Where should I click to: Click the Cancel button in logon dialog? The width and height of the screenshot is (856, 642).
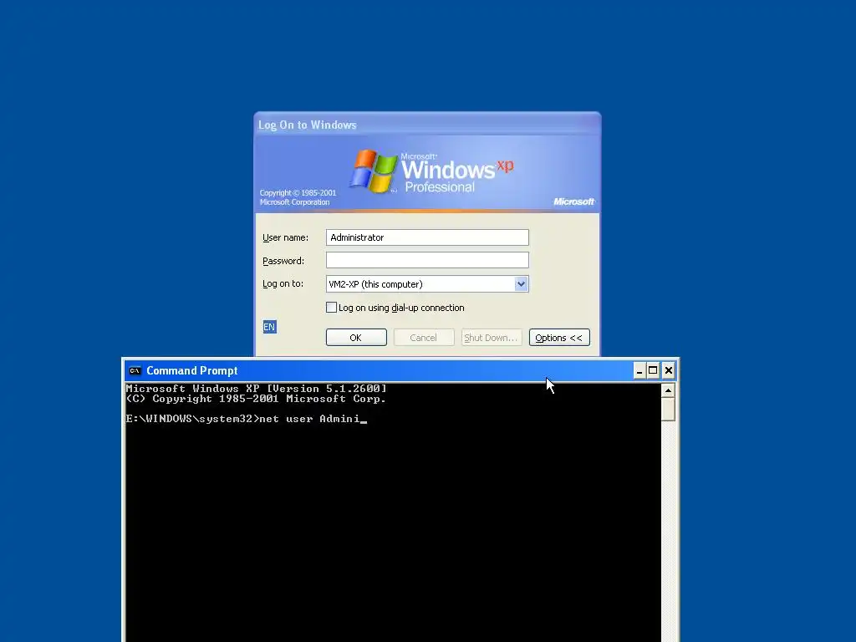pyautogui.click(x=424, y=338)
